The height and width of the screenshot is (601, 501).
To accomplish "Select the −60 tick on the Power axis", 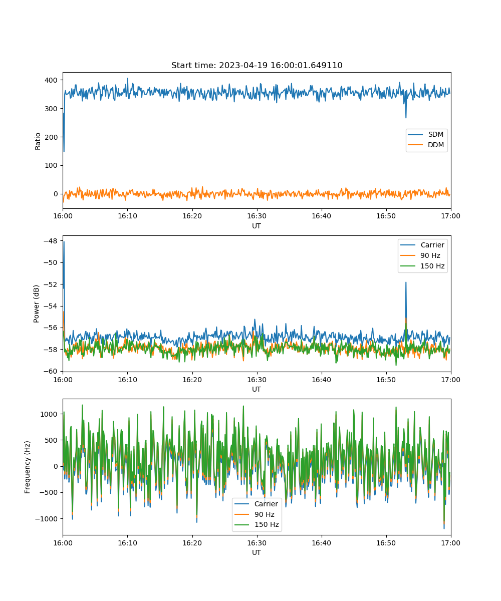I will point(51,371).
